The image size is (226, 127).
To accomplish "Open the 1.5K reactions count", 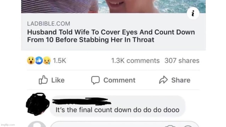I will click(x=59, y=61).
